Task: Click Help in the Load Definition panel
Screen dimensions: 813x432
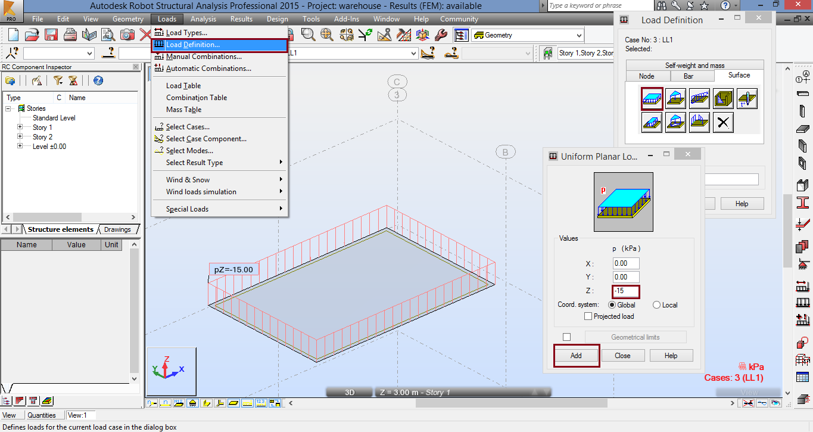Action: [x=742, y=203]
